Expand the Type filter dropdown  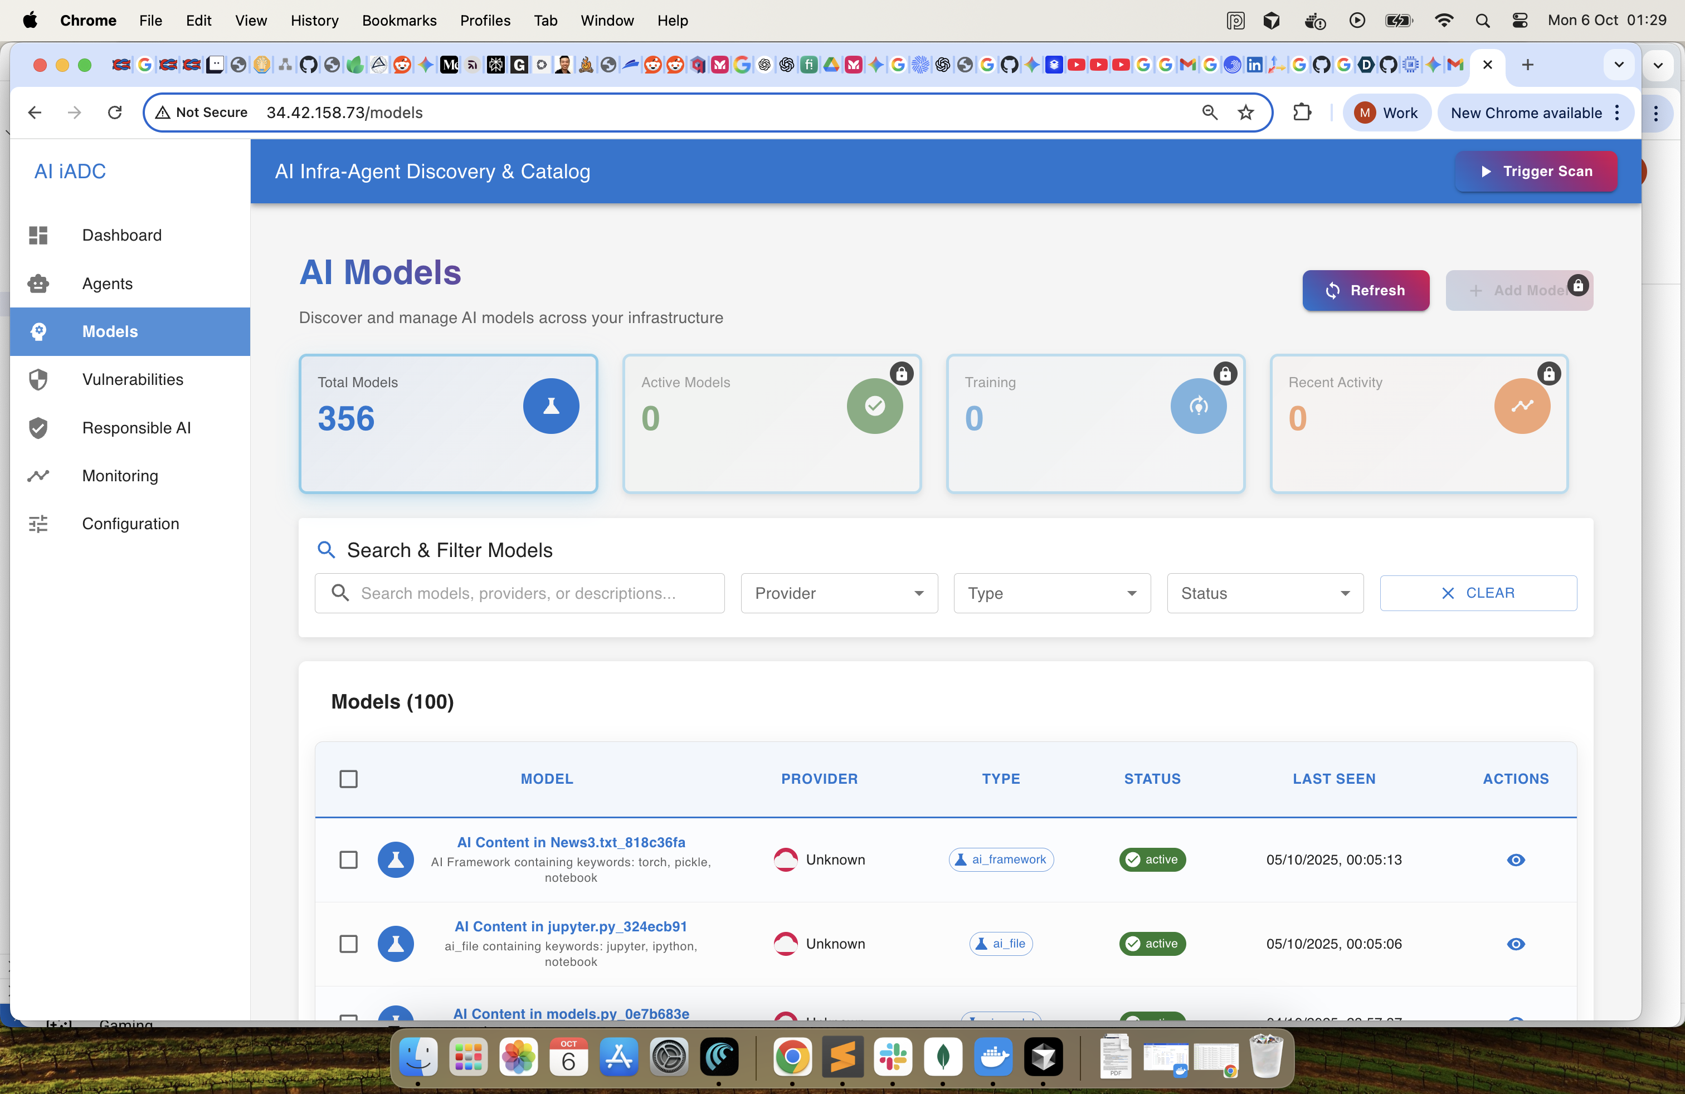coord(1051,594)
